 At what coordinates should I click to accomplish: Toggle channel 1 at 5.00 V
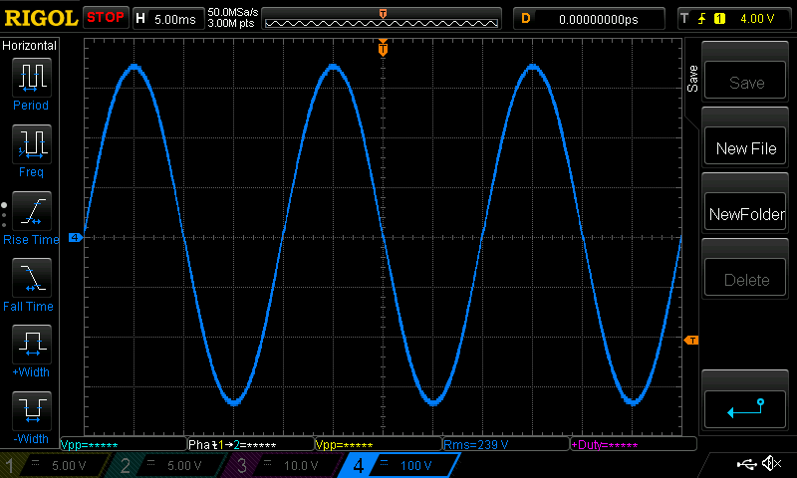click(57, 465)
